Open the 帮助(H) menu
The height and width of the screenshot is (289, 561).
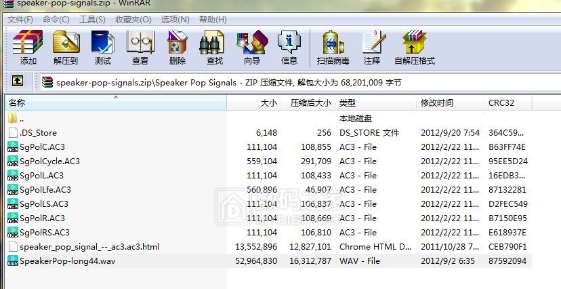point(213,20)
